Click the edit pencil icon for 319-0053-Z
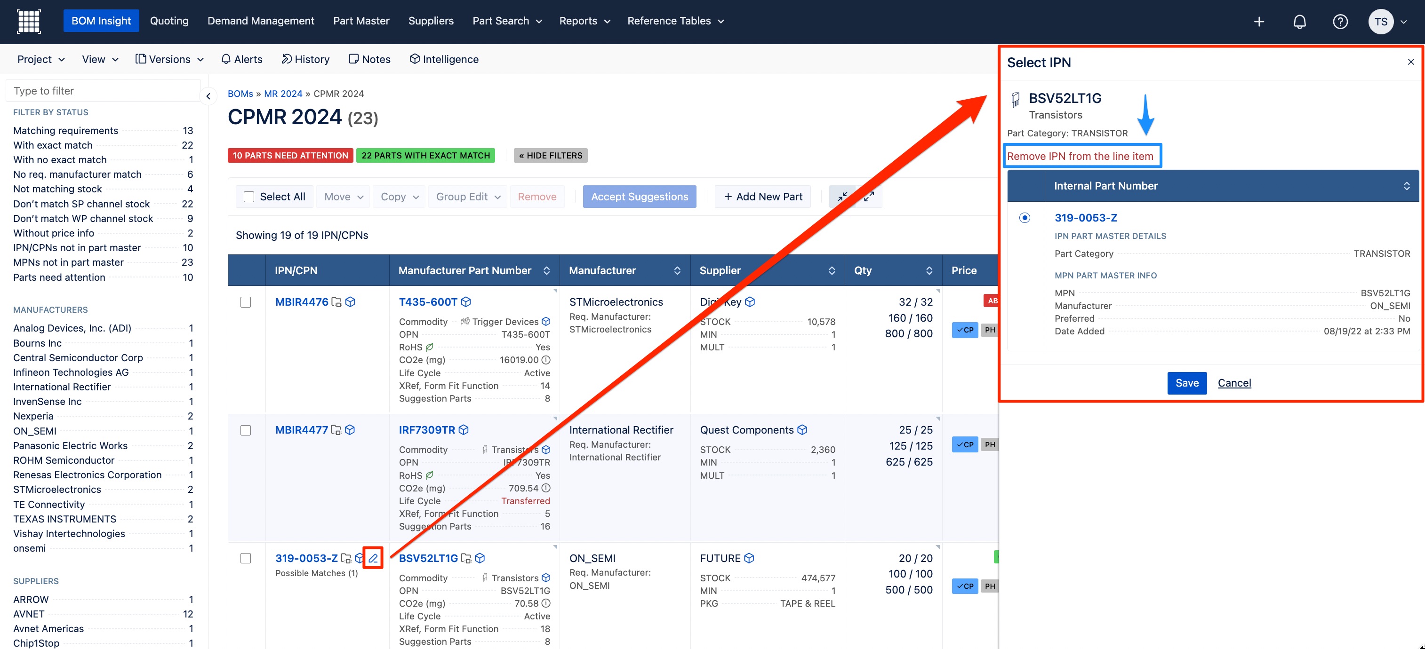This screenshot has width=1425, height=649. point(373,558)
